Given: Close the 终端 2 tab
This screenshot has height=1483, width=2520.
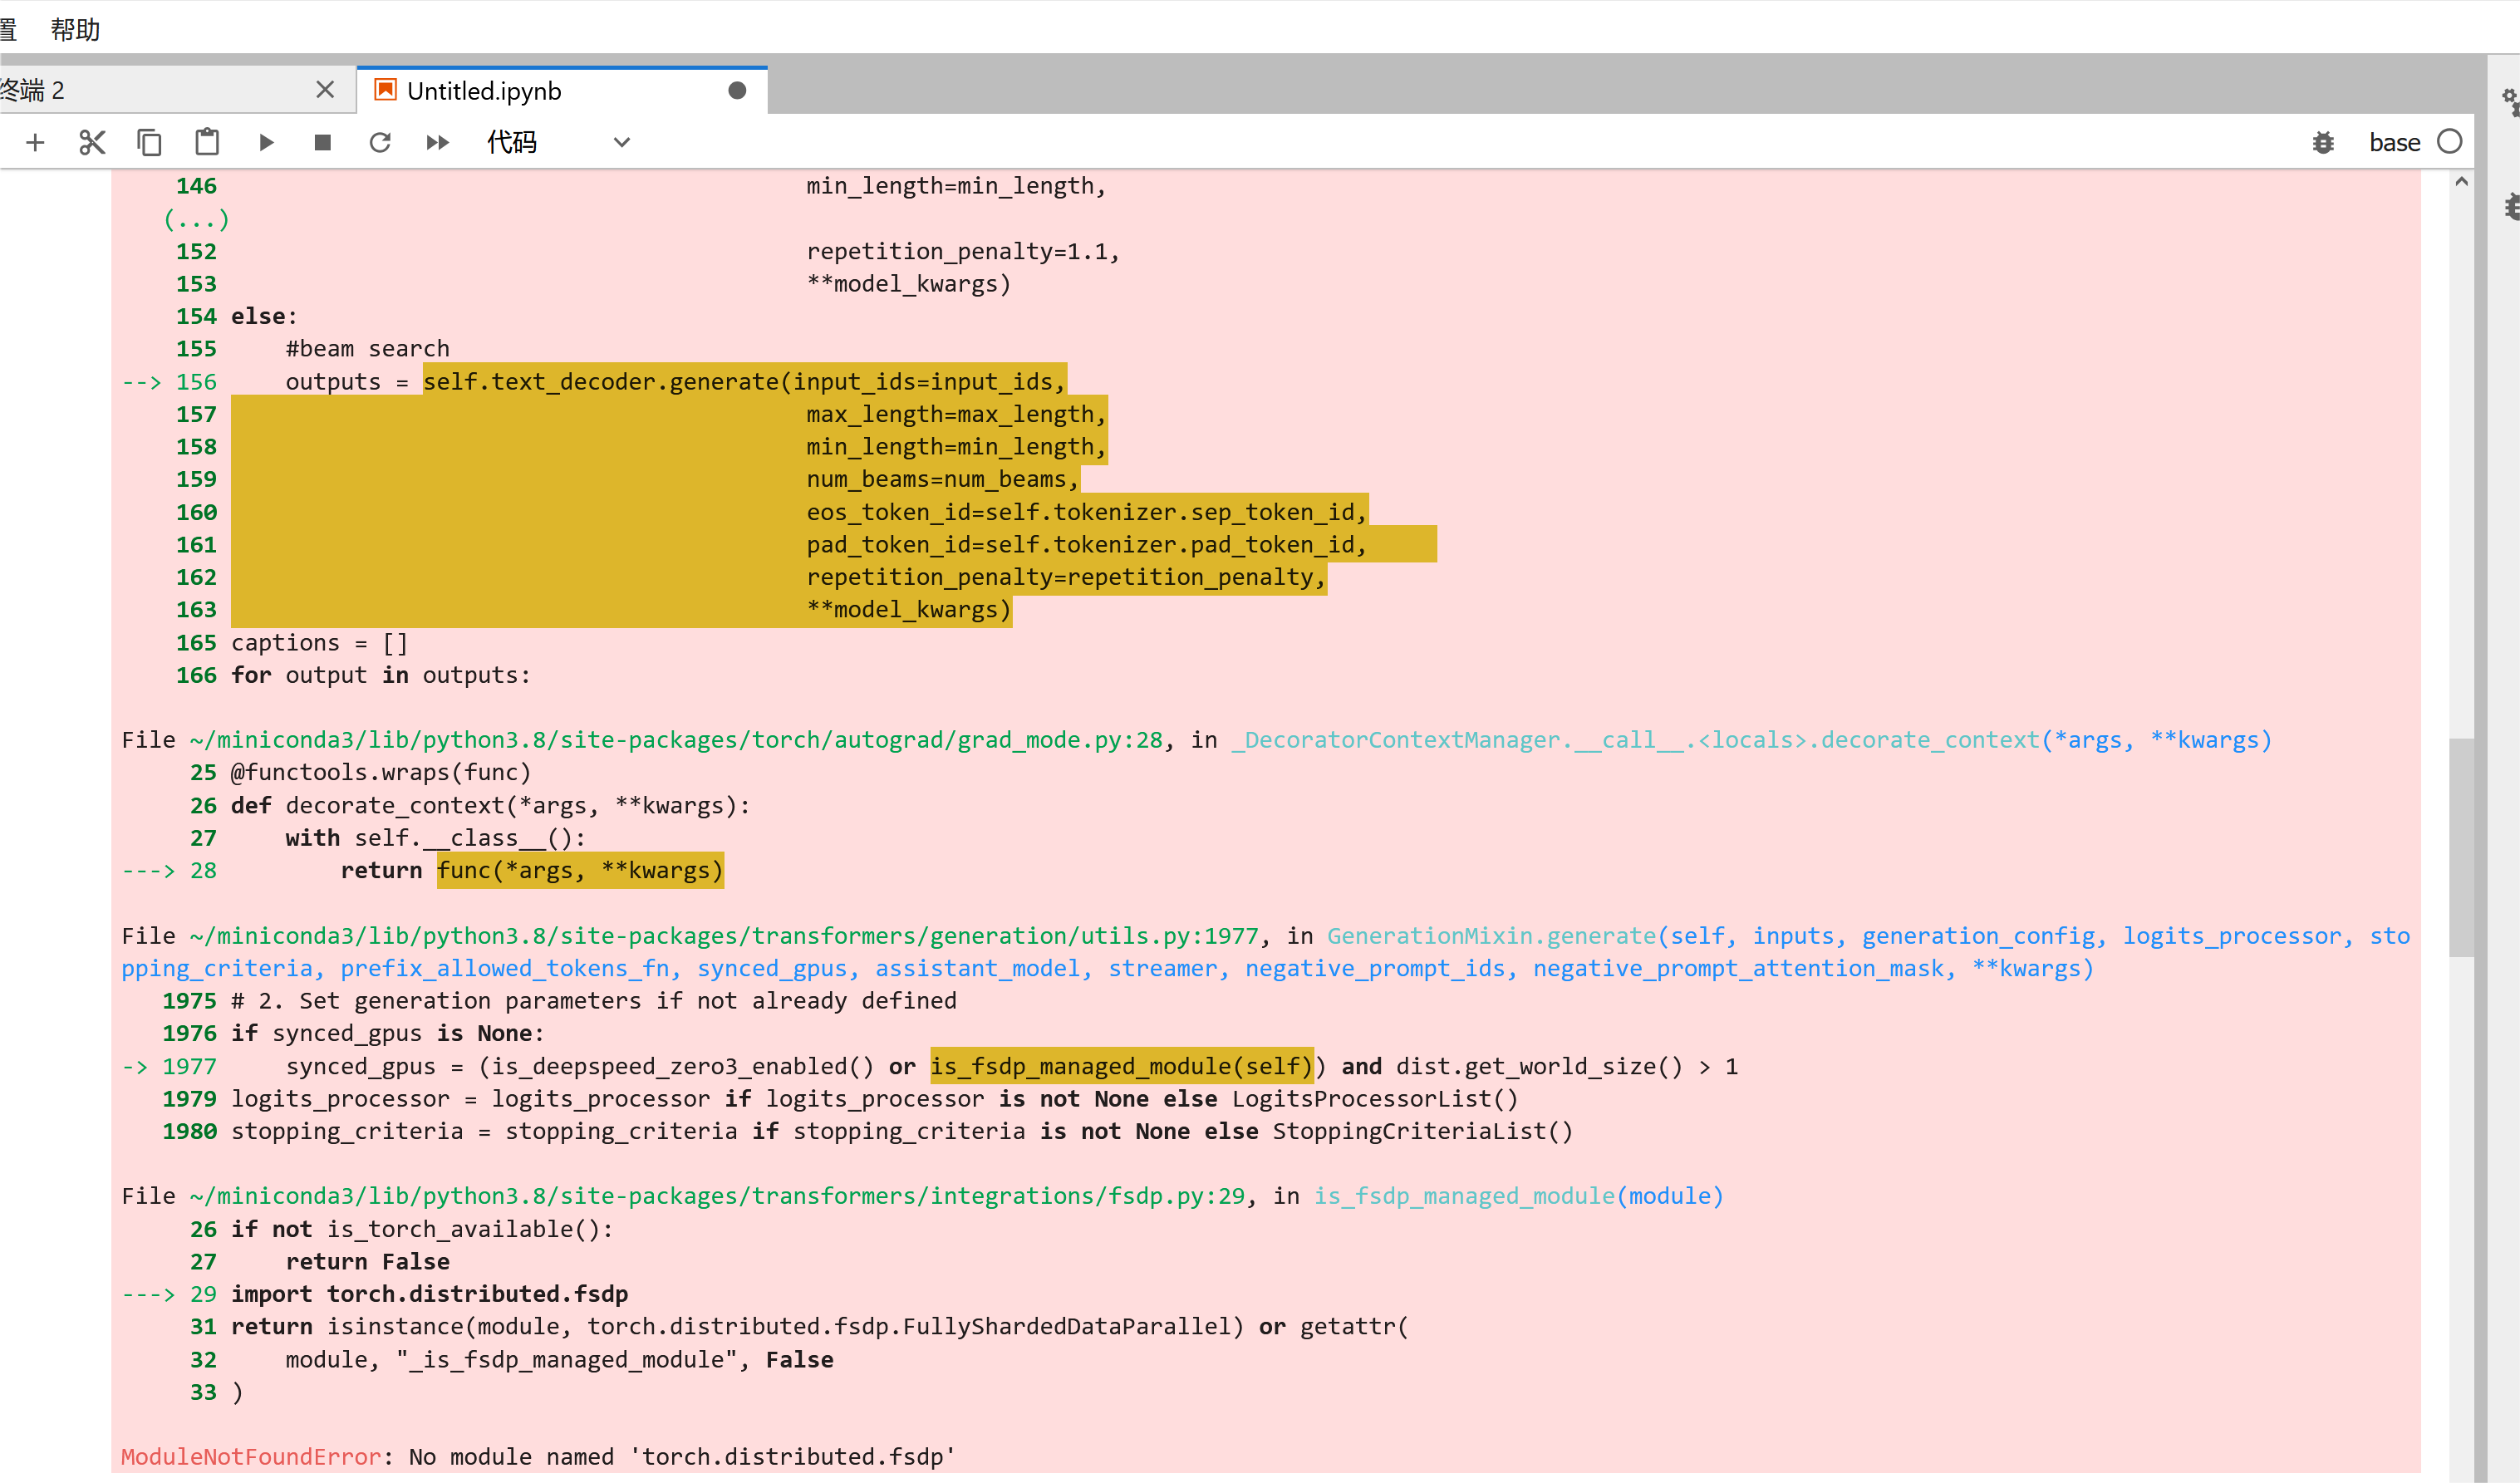Looking at the screenshot, I should (x=325, y=90).
